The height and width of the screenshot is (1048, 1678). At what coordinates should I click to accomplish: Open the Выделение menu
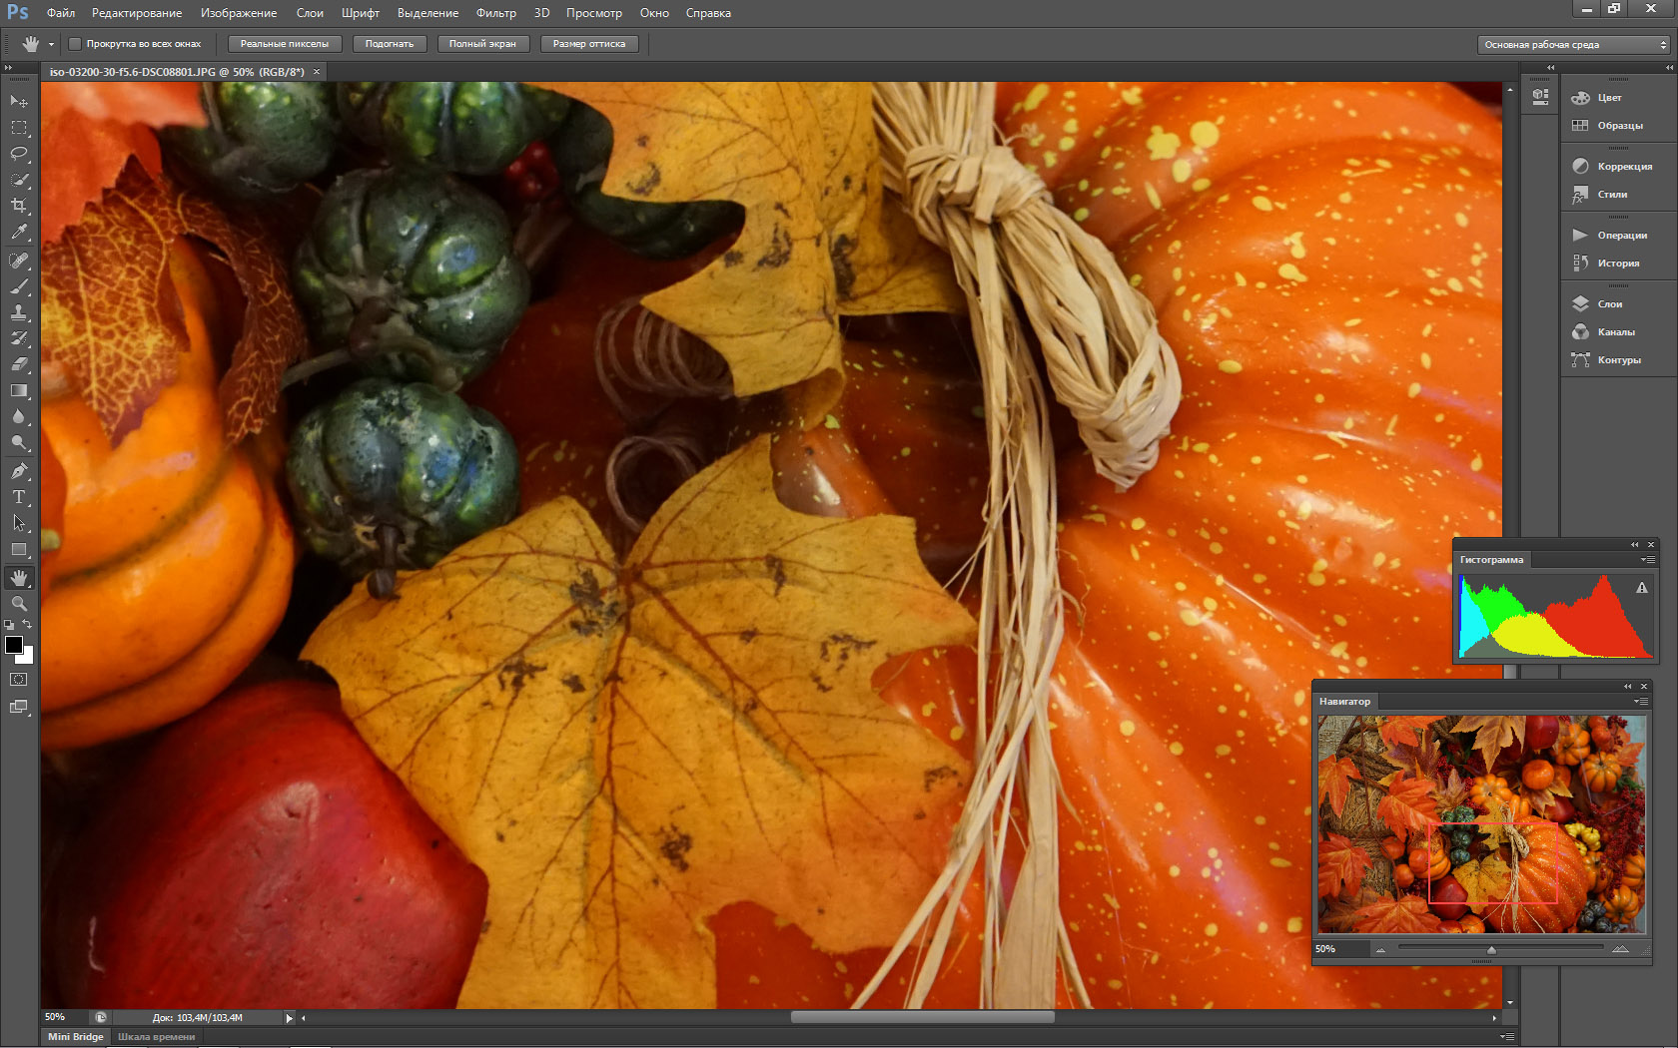pos(428,13)
